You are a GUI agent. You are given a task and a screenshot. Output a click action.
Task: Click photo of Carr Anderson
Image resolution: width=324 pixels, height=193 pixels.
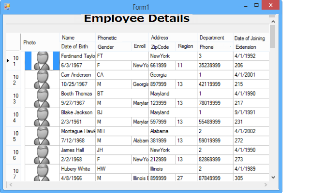click(42, 80)
